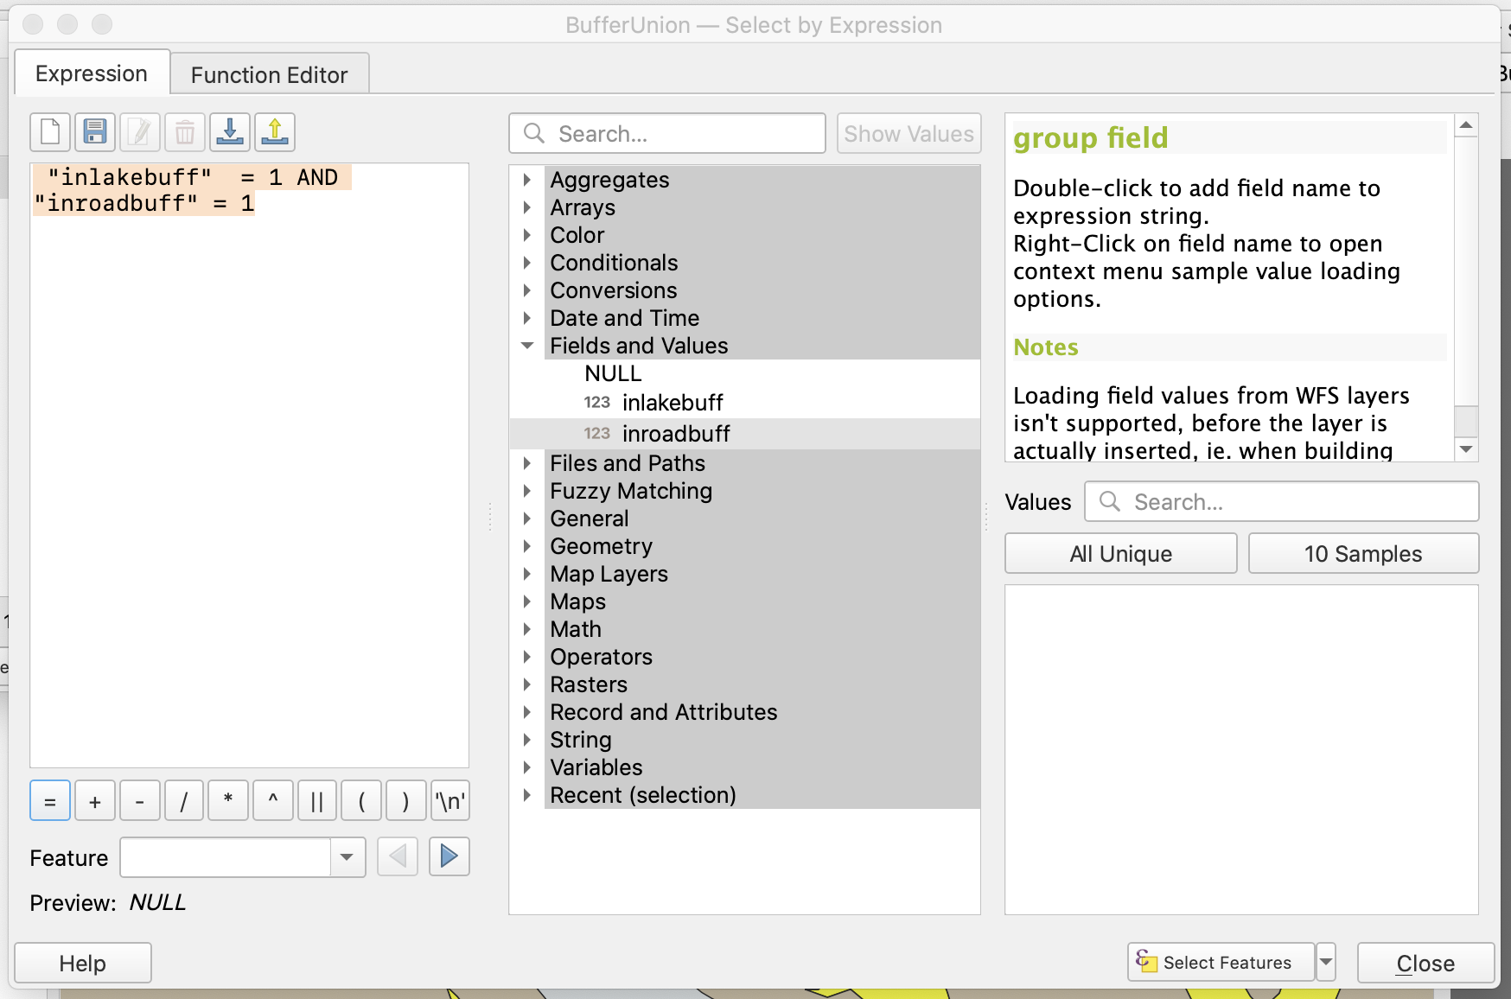The height and width of the screenshot is (999, 1511).
Task: Go to the next feature preview
Action: tap(449, 857)
